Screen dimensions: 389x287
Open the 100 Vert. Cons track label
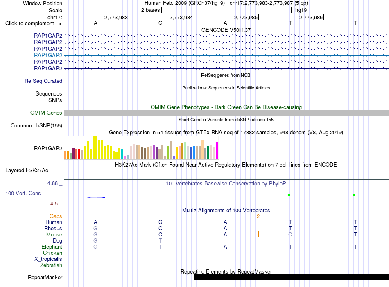pyautogui.click(x=23, y=193)
